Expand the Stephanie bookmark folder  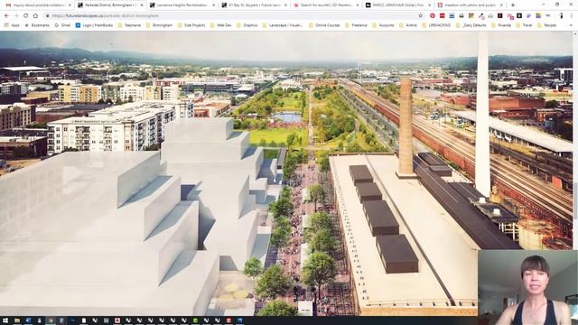tap(129, 25)
